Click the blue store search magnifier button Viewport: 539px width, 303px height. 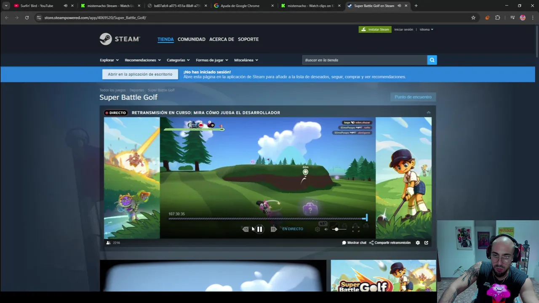tap(432, 60)
